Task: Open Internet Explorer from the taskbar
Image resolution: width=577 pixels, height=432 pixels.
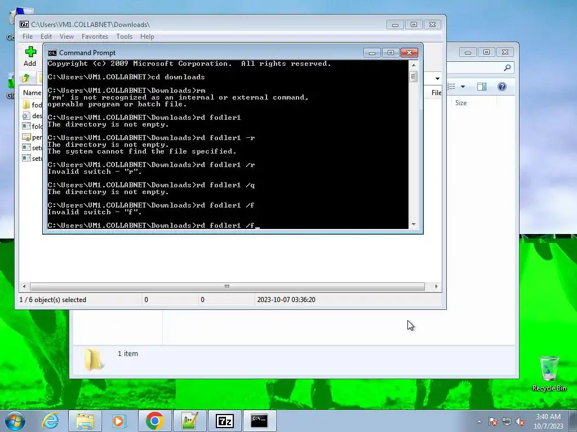Action: point(50,421)
